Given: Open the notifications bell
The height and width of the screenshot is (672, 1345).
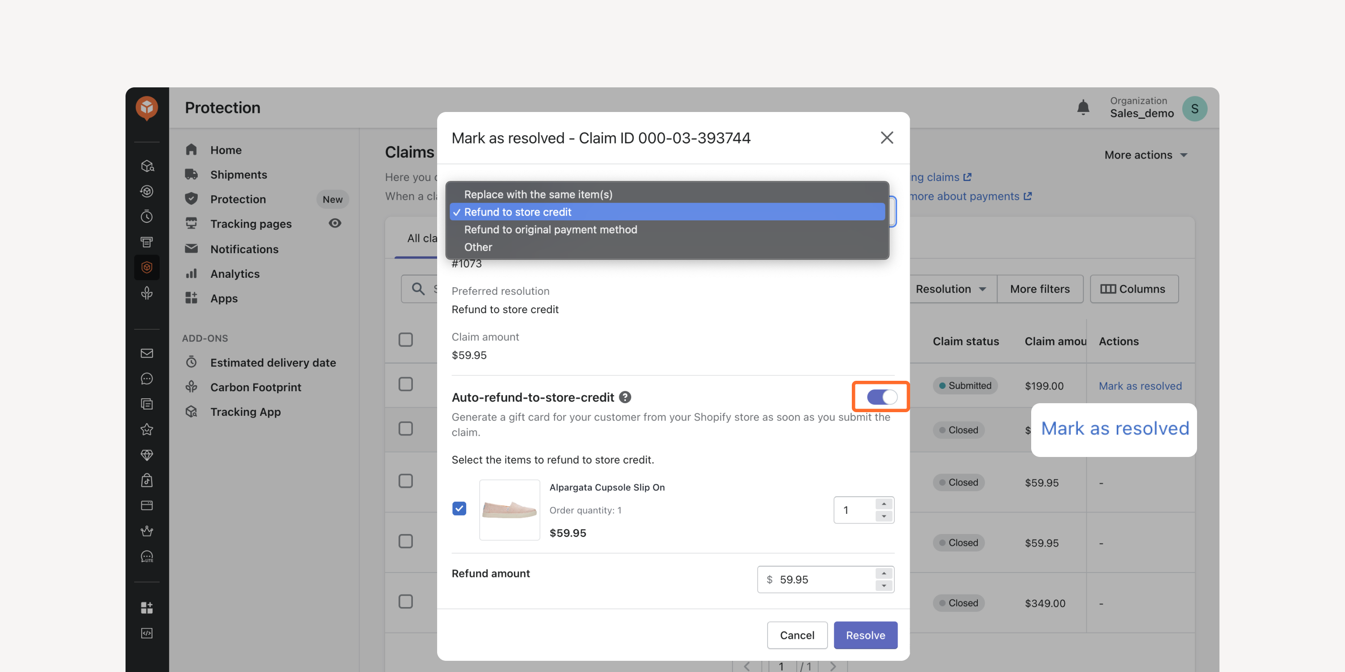Looking at the screenshot, I should (1083, 108).
